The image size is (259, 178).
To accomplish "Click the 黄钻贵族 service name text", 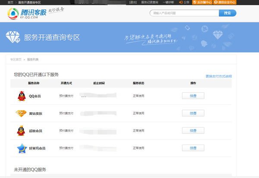I will click(35, 114).
